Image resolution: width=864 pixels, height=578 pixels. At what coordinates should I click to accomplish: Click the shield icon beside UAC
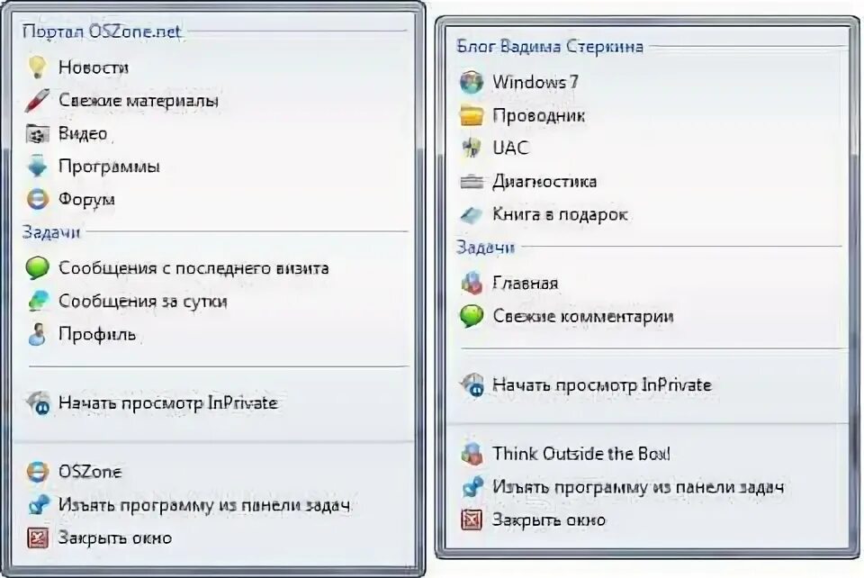pyautogui.click(x=471, y=148)
